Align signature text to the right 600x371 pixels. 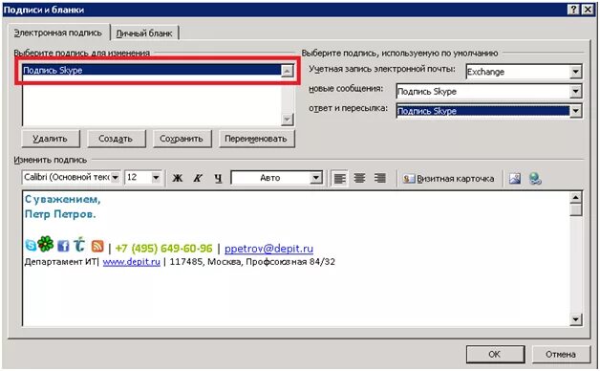point(380,178)
